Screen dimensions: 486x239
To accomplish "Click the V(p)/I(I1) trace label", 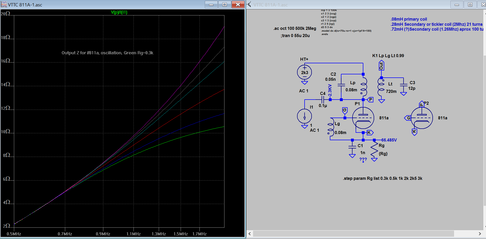I will pyautogui.click(x=119, y=12).
